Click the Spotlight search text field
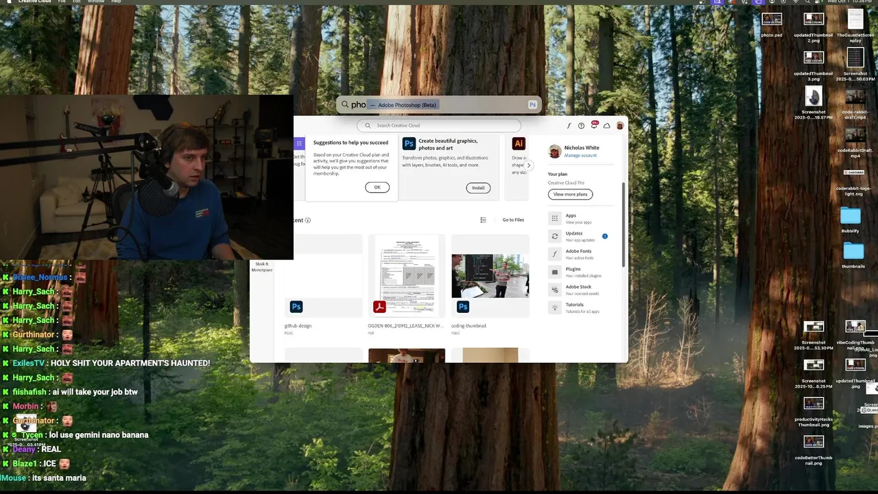Viewport: 878px width, 494px height. pos(439,105)
